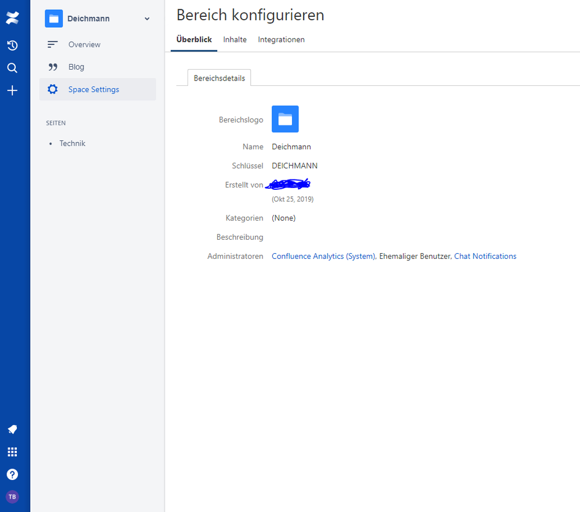
Task: Open search with the magnifier icon
Action: [12, 68]
